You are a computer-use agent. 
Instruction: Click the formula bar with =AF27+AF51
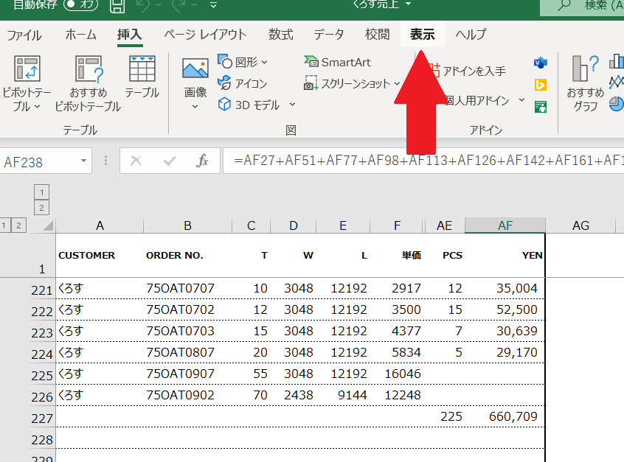click(x=423, y=161)
